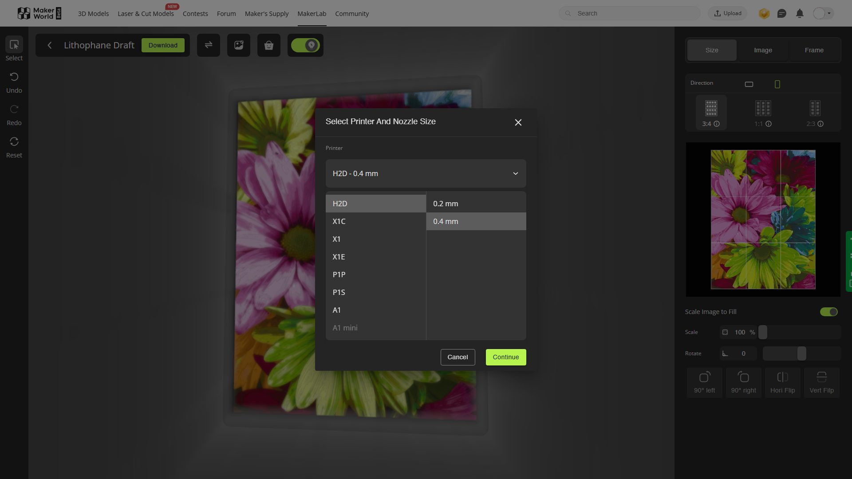Select landscape direction icon
852x479 pixels.
click(x=749, y=84)
